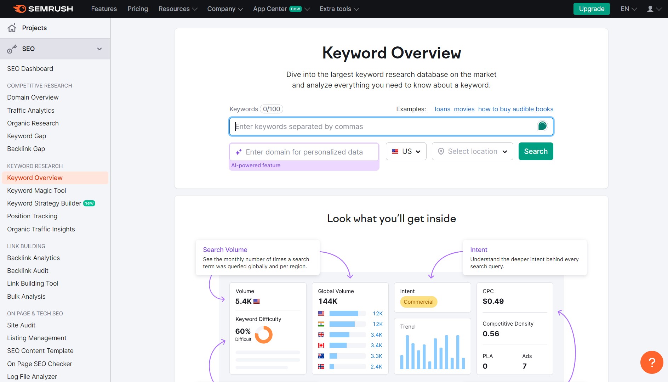Click the Upgrade button

(x=592, y=9)
